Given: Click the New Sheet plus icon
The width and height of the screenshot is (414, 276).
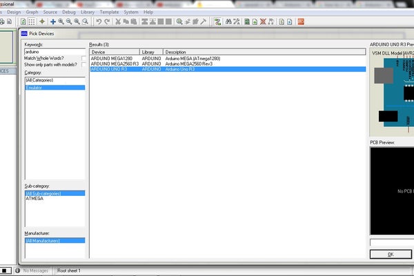Looking at the screenshot, I should click(255, 21).
